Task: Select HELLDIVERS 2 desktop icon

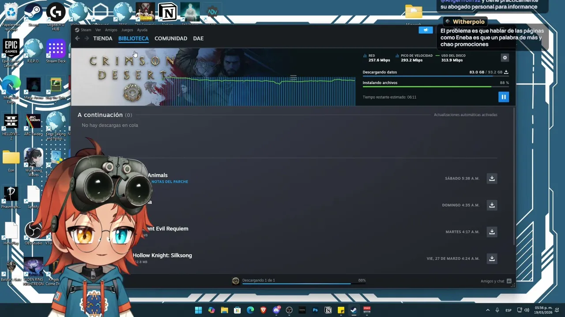Action: tap(11, 127)
